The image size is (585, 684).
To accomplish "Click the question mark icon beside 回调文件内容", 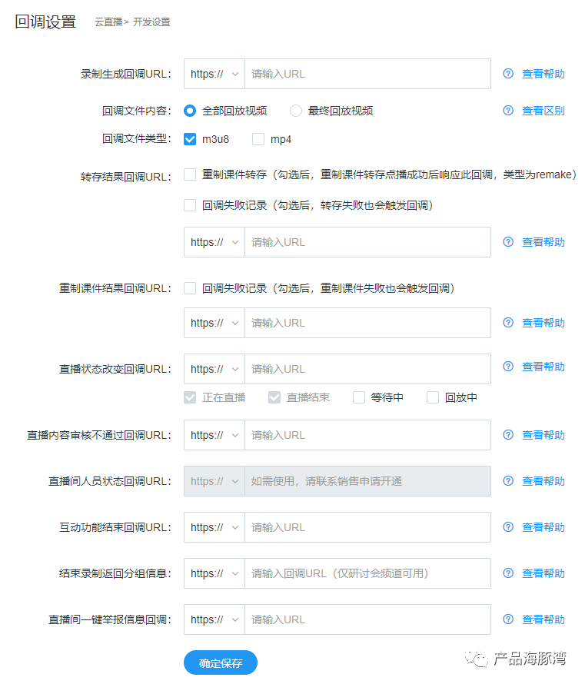I will tap(507, 111).
